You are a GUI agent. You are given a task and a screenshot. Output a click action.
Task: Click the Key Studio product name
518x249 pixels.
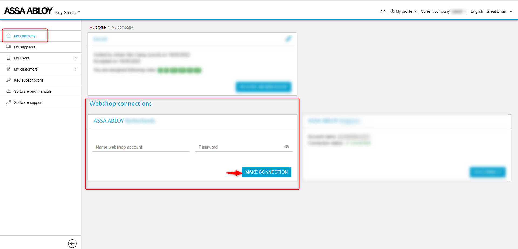pyautogui.click(x=68, y=12)
